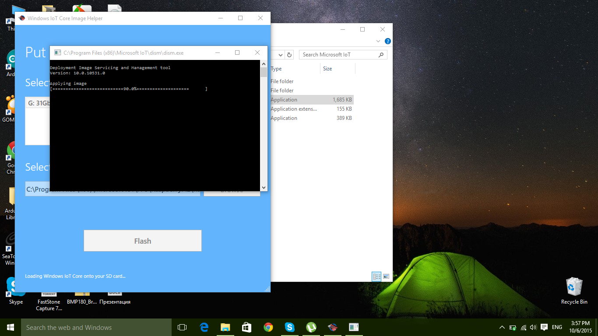Open the volume tray icon
The height and width of the screenshot is (336, 598).
533,327
